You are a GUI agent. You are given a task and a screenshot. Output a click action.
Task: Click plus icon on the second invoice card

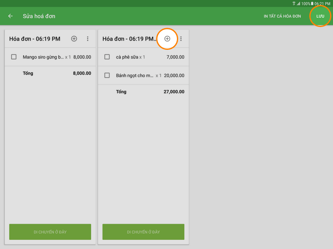167,39
